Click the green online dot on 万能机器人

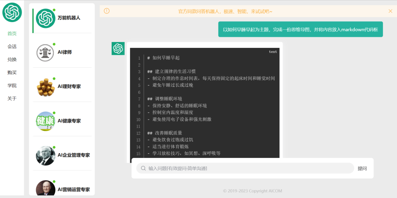coord(54,10)
